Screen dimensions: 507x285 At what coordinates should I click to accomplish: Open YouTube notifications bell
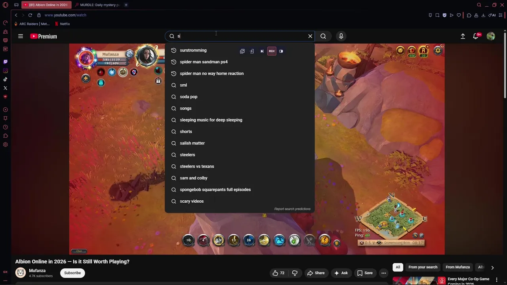[x=476, y=36]
